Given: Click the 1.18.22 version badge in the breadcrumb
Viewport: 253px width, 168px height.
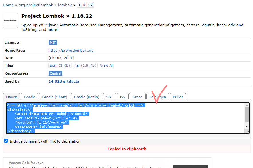Looking at the screenshot, I should (x=85, y=5).
